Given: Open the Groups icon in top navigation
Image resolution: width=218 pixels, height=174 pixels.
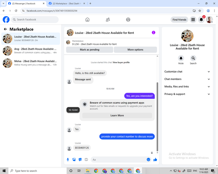Looking at the screenshot, I should (x=128, y=20).
